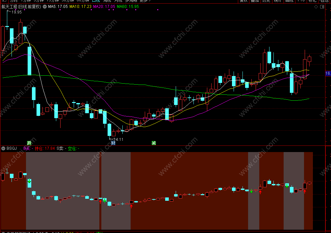The width and height of the screenshot is (331, 233).
Task: Click the last red buy arrow in BSQJ panel
Action: tap(305, 191)
